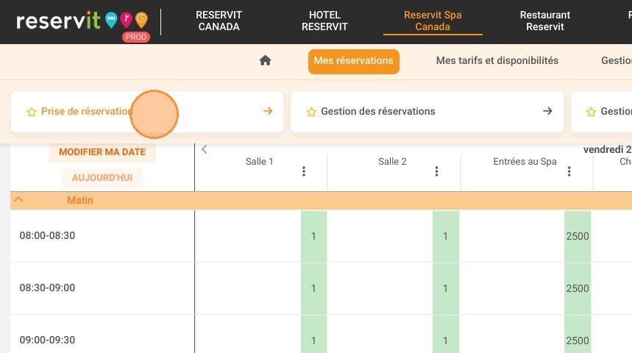Open Entrées au Spa three-dot menu
This screenshot has height=353, width=632.
[x=569, y=171]
